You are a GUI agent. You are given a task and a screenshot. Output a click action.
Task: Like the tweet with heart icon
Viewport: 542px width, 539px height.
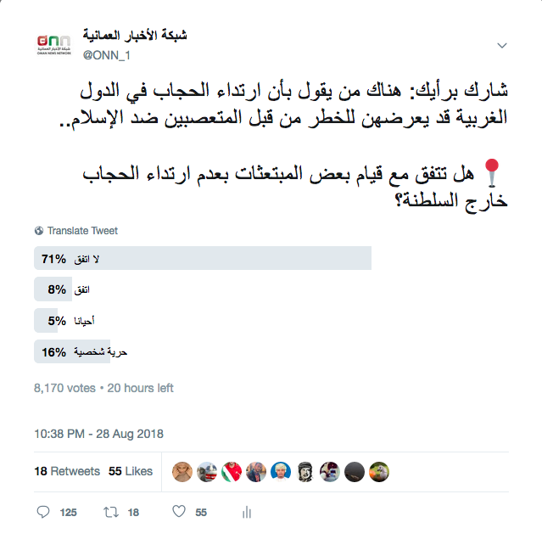point(178,512)
